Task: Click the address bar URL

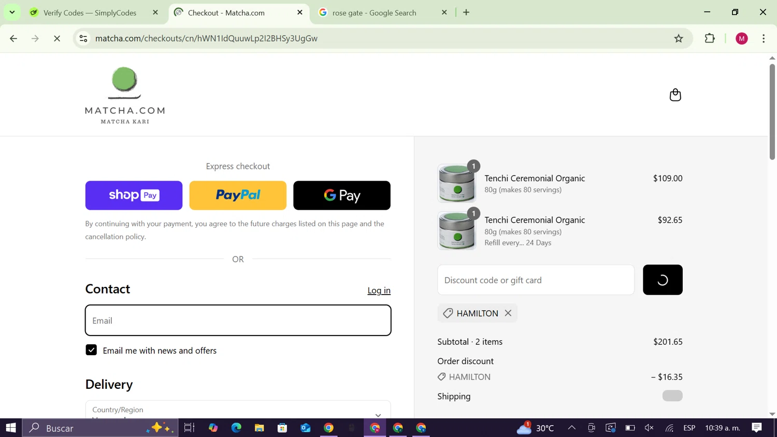Action: [206, 38]
